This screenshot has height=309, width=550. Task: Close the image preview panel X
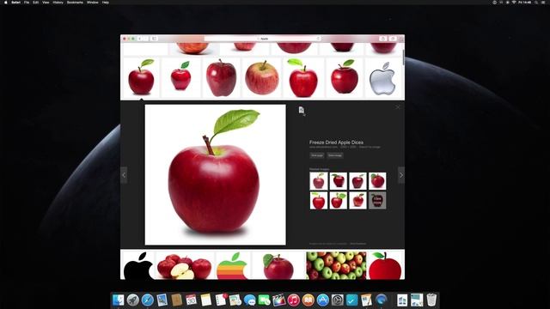397,107
